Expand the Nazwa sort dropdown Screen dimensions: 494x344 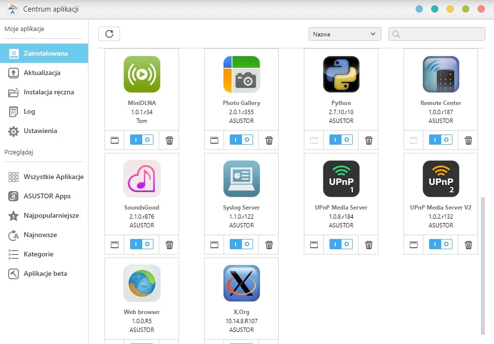pos(344,34)
